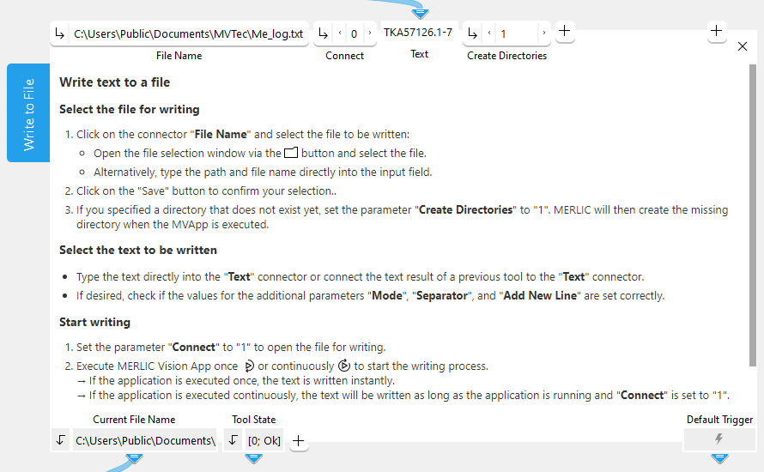Image resolution: width=764 pixels, height=472 pixels.
Task: Click the File Name connector arrow icon
Action: coord(60,34)
